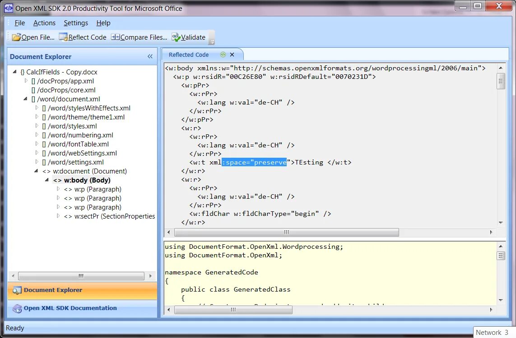Screen dimensions: 516x338
Task: Expand the first w:p (Paragraph) node
Action: coord(57,189)
